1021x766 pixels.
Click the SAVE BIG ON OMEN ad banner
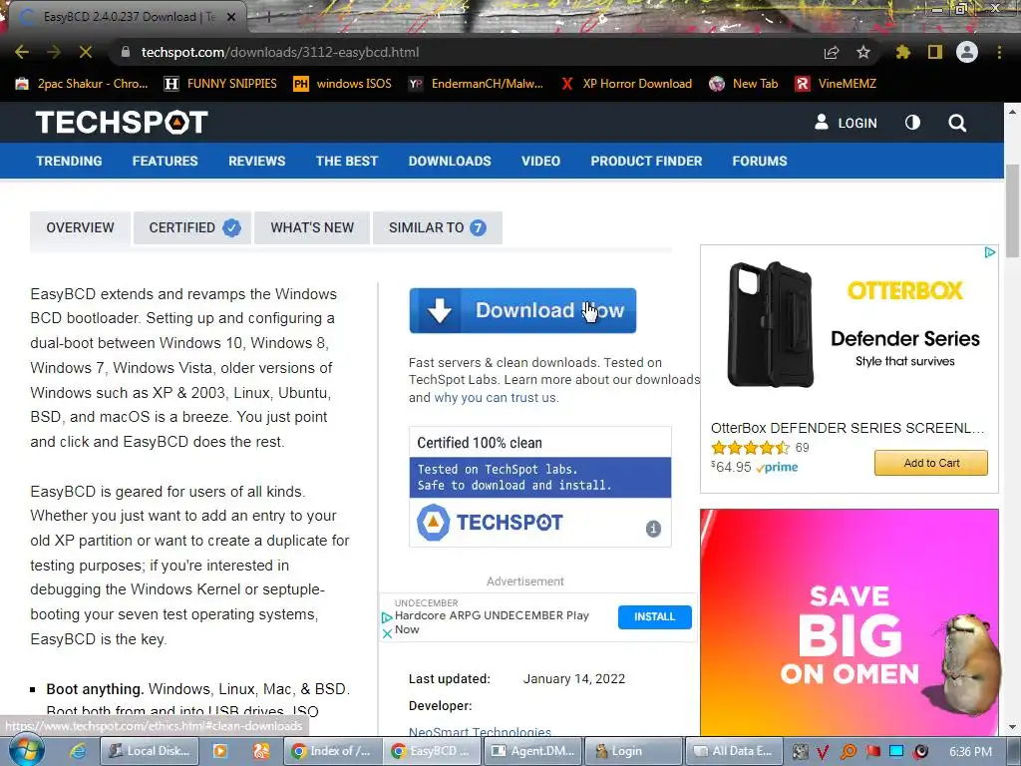(850, 622)
